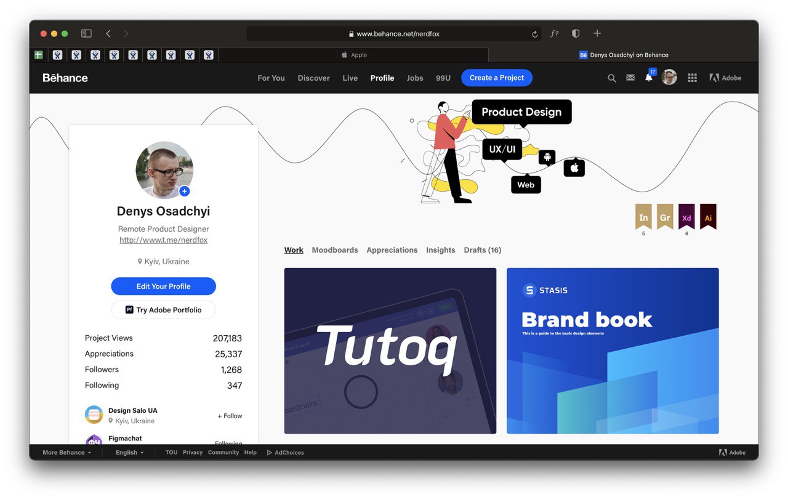
Task: Open the user avatar menu in header
Action: [x=669, y=78]
